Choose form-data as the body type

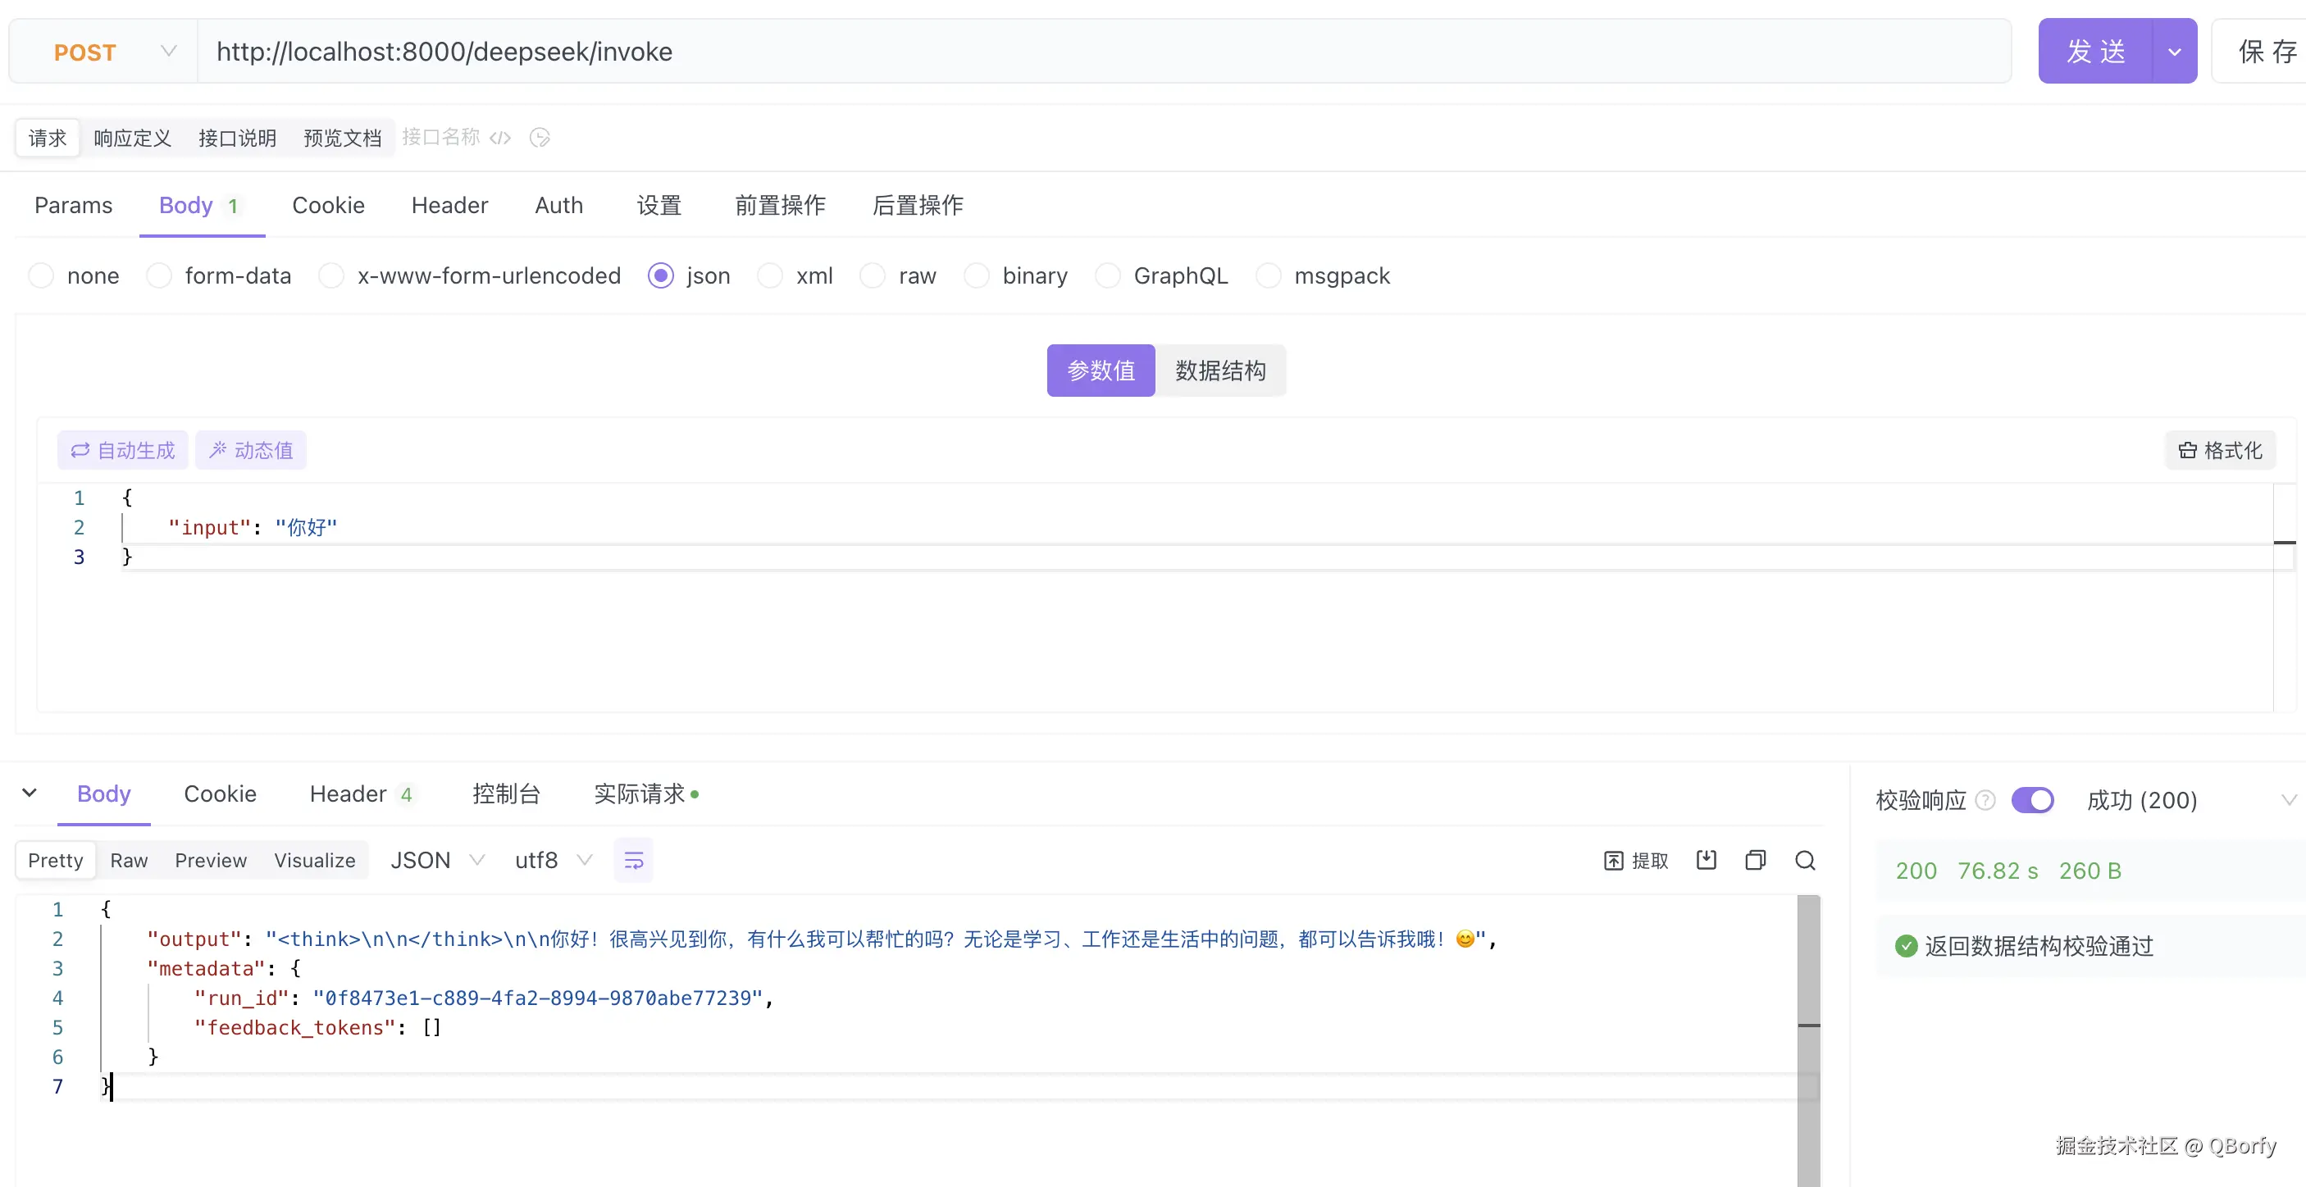tap(159, 275)
